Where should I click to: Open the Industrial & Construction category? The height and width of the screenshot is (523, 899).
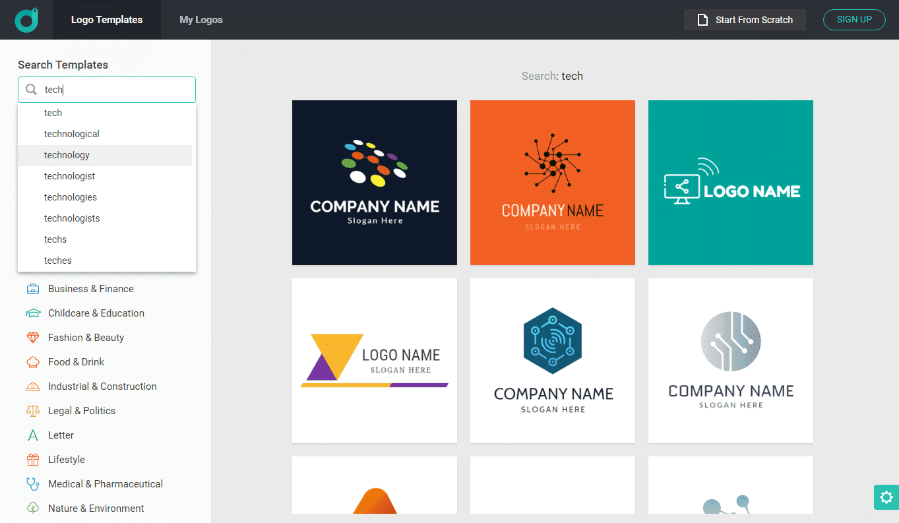click(x=102, y=386)
